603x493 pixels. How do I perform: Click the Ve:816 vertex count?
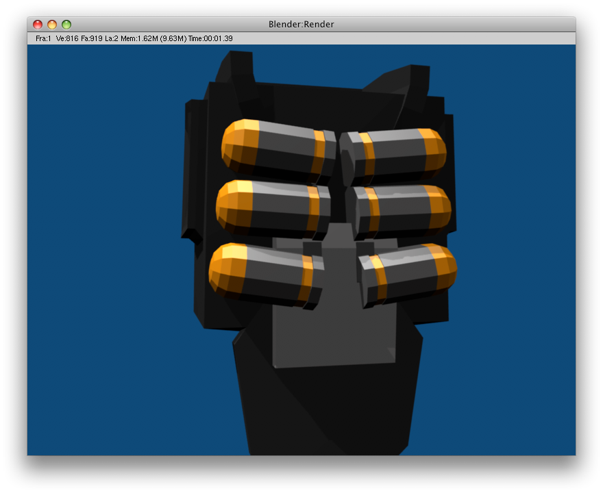pyautogui.click(x=67, y=39)
